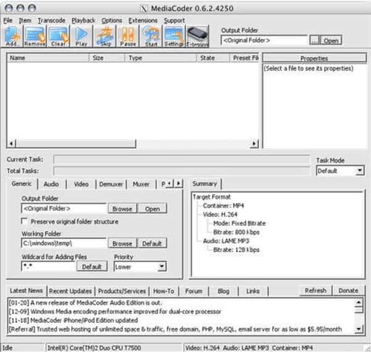The height and width of the screenshot is (352, 371).
Task: Click the Refresh button
Action: coord(315,290)
